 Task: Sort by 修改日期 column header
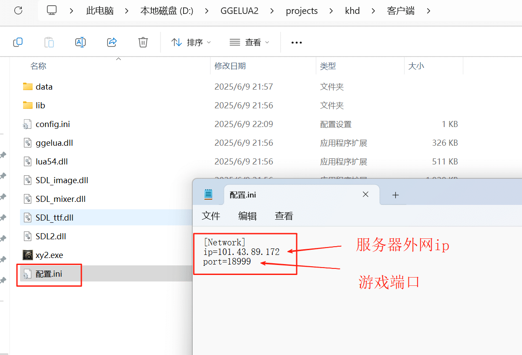coord(230,66)
